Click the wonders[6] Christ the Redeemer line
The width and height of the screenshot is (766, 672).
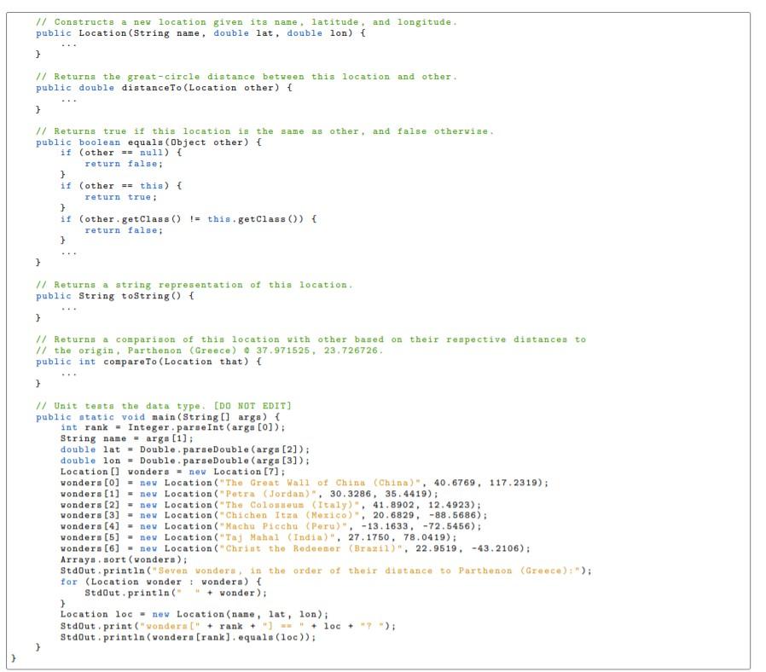click(x=295, y=548)
